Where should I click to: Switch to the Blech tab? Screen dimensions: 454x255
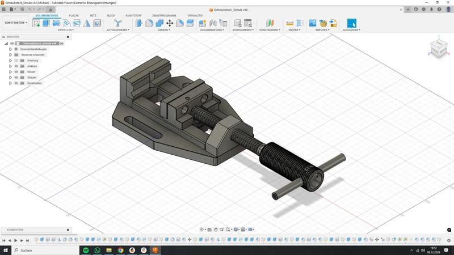111,16
